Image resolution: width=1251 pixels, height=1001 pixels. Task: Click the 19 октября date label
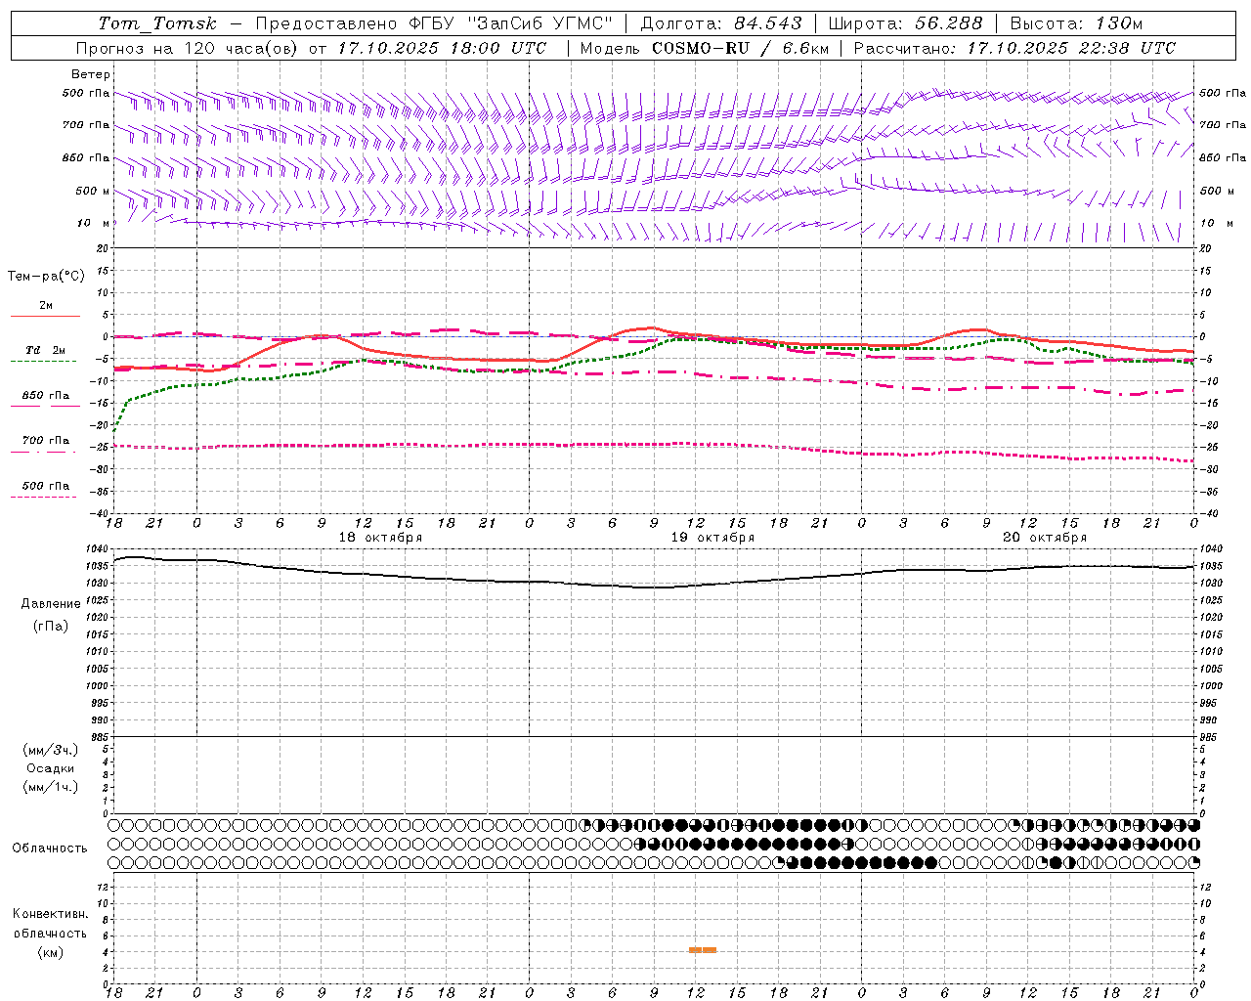(712, 538)
